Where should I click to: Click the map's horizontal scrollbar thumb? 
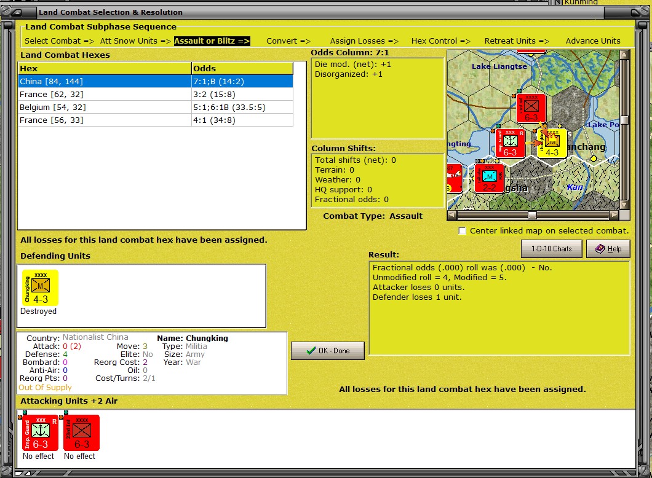coord(532,215)
